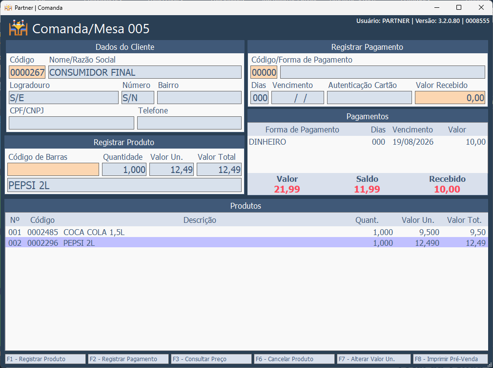This screenshot has width=493, height=368.
Task: Select the DINHEIRO payment row
Action: tap(368, 142)
